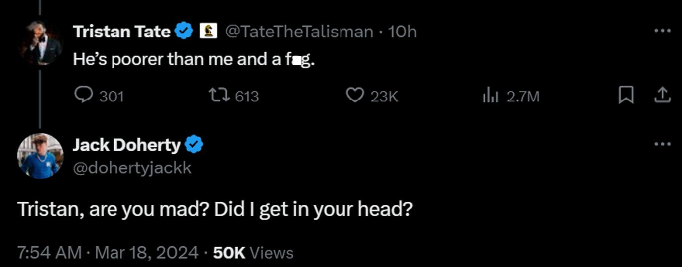This screenshot has height=267, width=682.
Task: Click the 7:54 AM Mar 18, 2024 timestamp
Action: click(x=108, y=253)
